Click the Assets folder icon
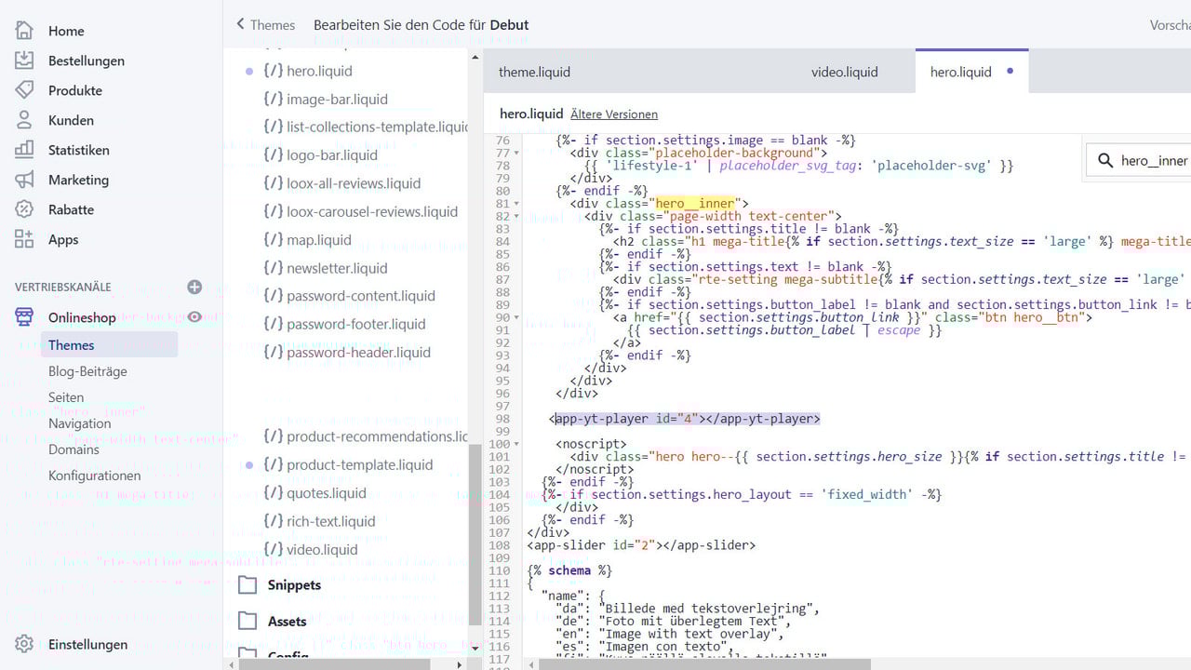The width and height of the screenshot is (1191, 670). tap(248, 621)
